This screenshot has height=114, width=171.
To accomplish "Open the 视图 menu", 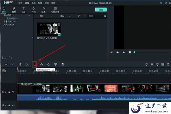I will 40,3.
